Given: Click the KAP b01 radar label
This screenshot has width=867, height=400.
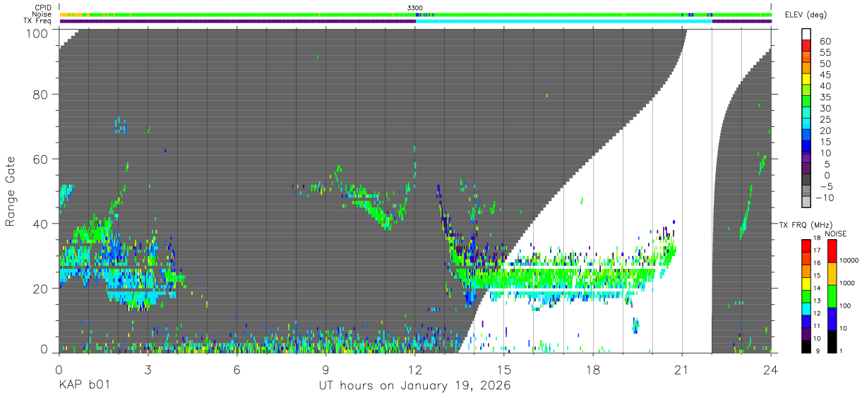Looking at the screenshot, I should point(84,386).
